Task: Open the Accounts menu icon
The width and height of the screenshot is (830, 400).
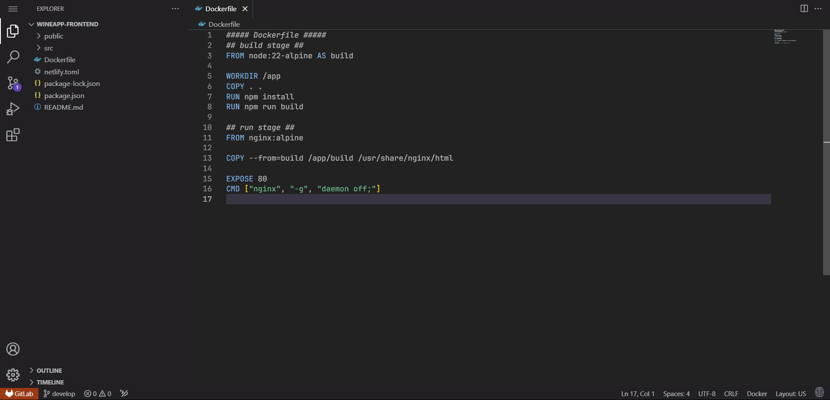Action: [x=13, y=349]
